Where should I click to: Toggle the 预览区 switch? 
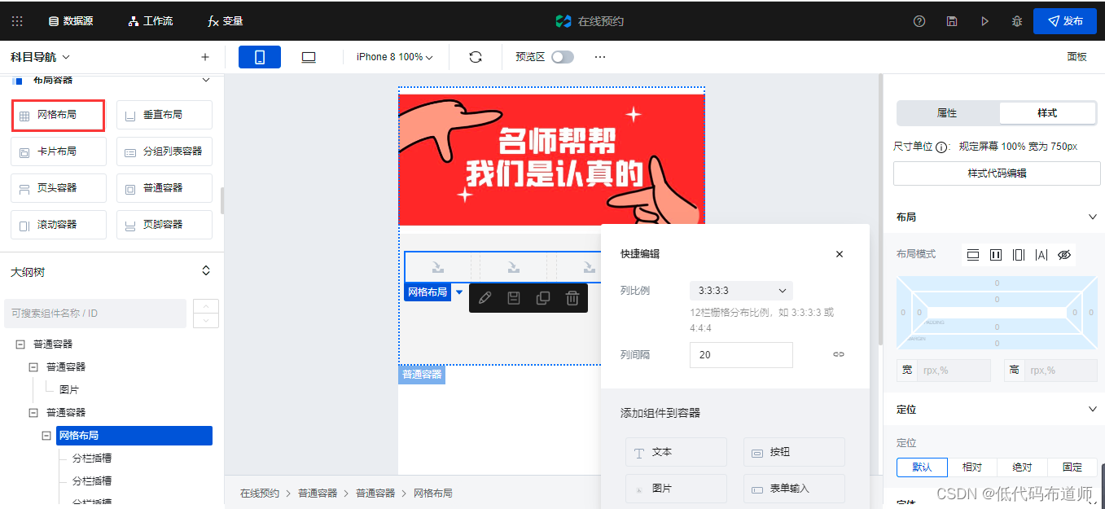pyautogui.click(x=563, y=57)
